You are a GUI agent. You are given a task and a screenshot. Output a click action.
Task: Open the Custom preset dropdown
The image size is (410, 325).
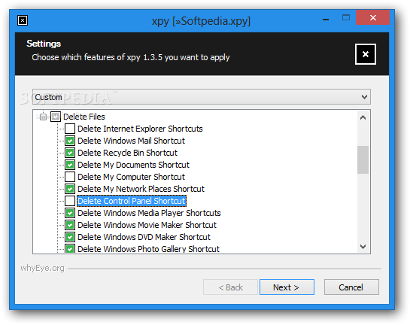tap(202, 97)
